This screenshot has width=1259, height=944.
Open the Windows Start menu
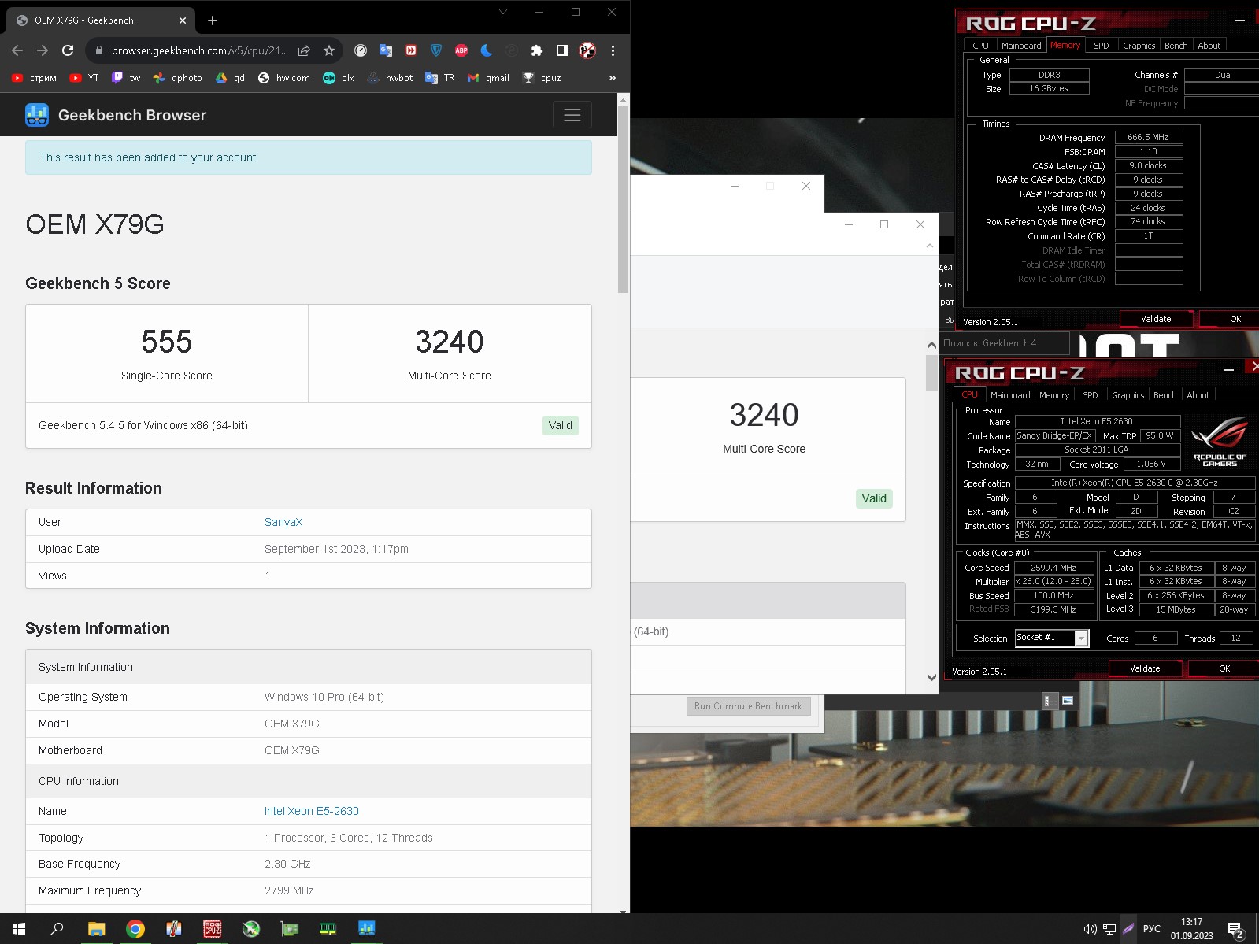pyautogui.click(x=19, y=929)
